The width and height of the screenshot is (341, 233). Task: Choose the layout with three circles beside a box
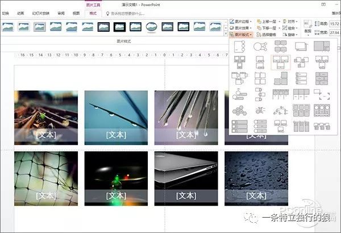click(239, 47)
